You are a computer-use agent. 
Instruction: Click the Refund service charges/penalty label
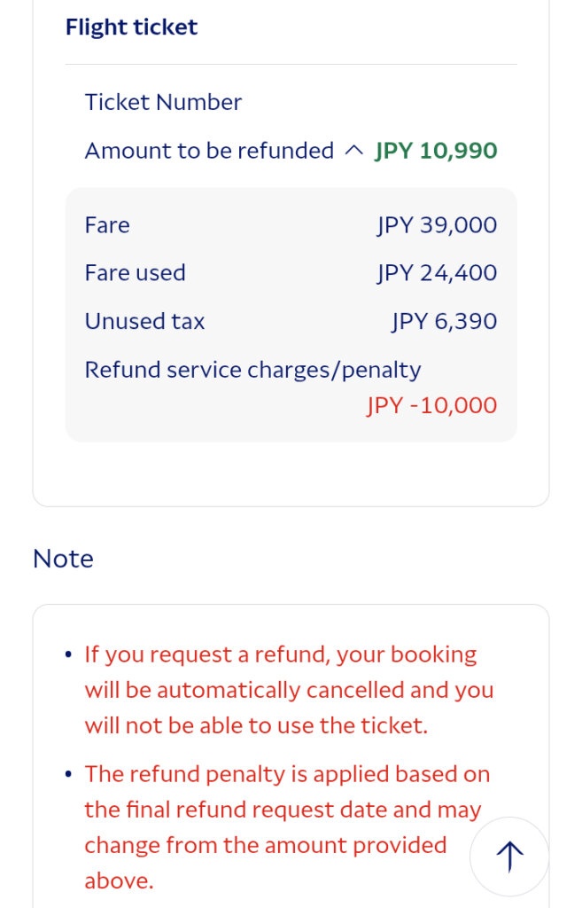[x=252, y=370]
